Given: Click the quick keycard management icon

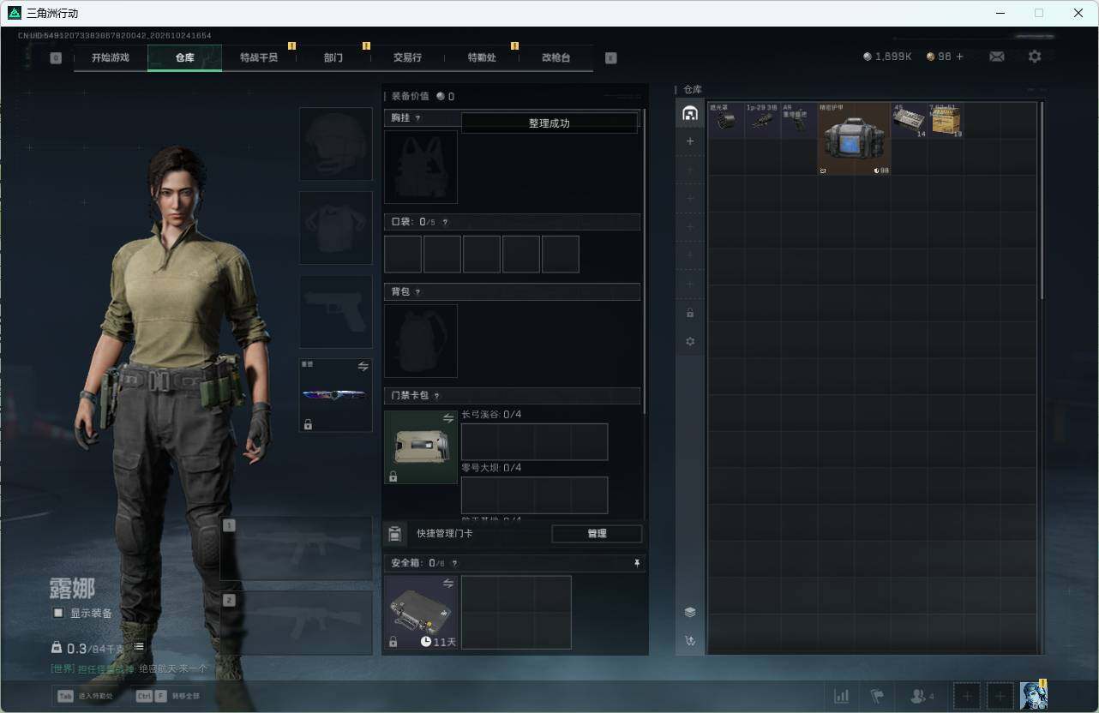Looking at the screenshot, I should click(x=394, y=534).
